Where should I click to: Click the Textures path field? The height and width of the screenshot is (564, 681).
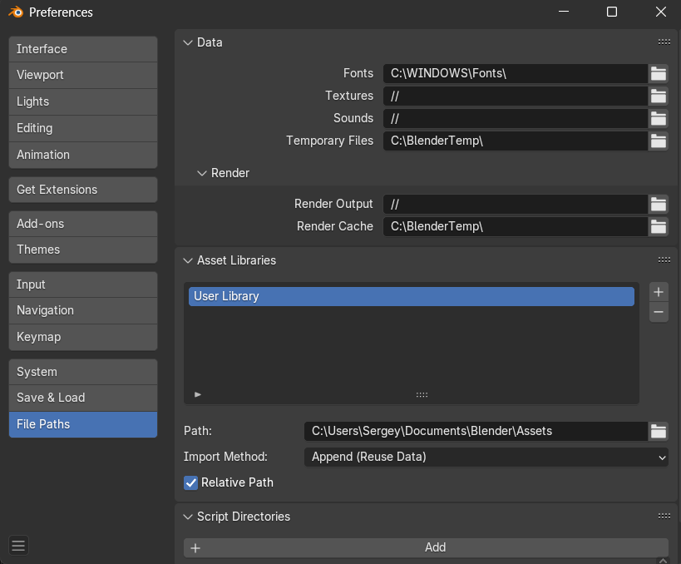click(516, 96)
